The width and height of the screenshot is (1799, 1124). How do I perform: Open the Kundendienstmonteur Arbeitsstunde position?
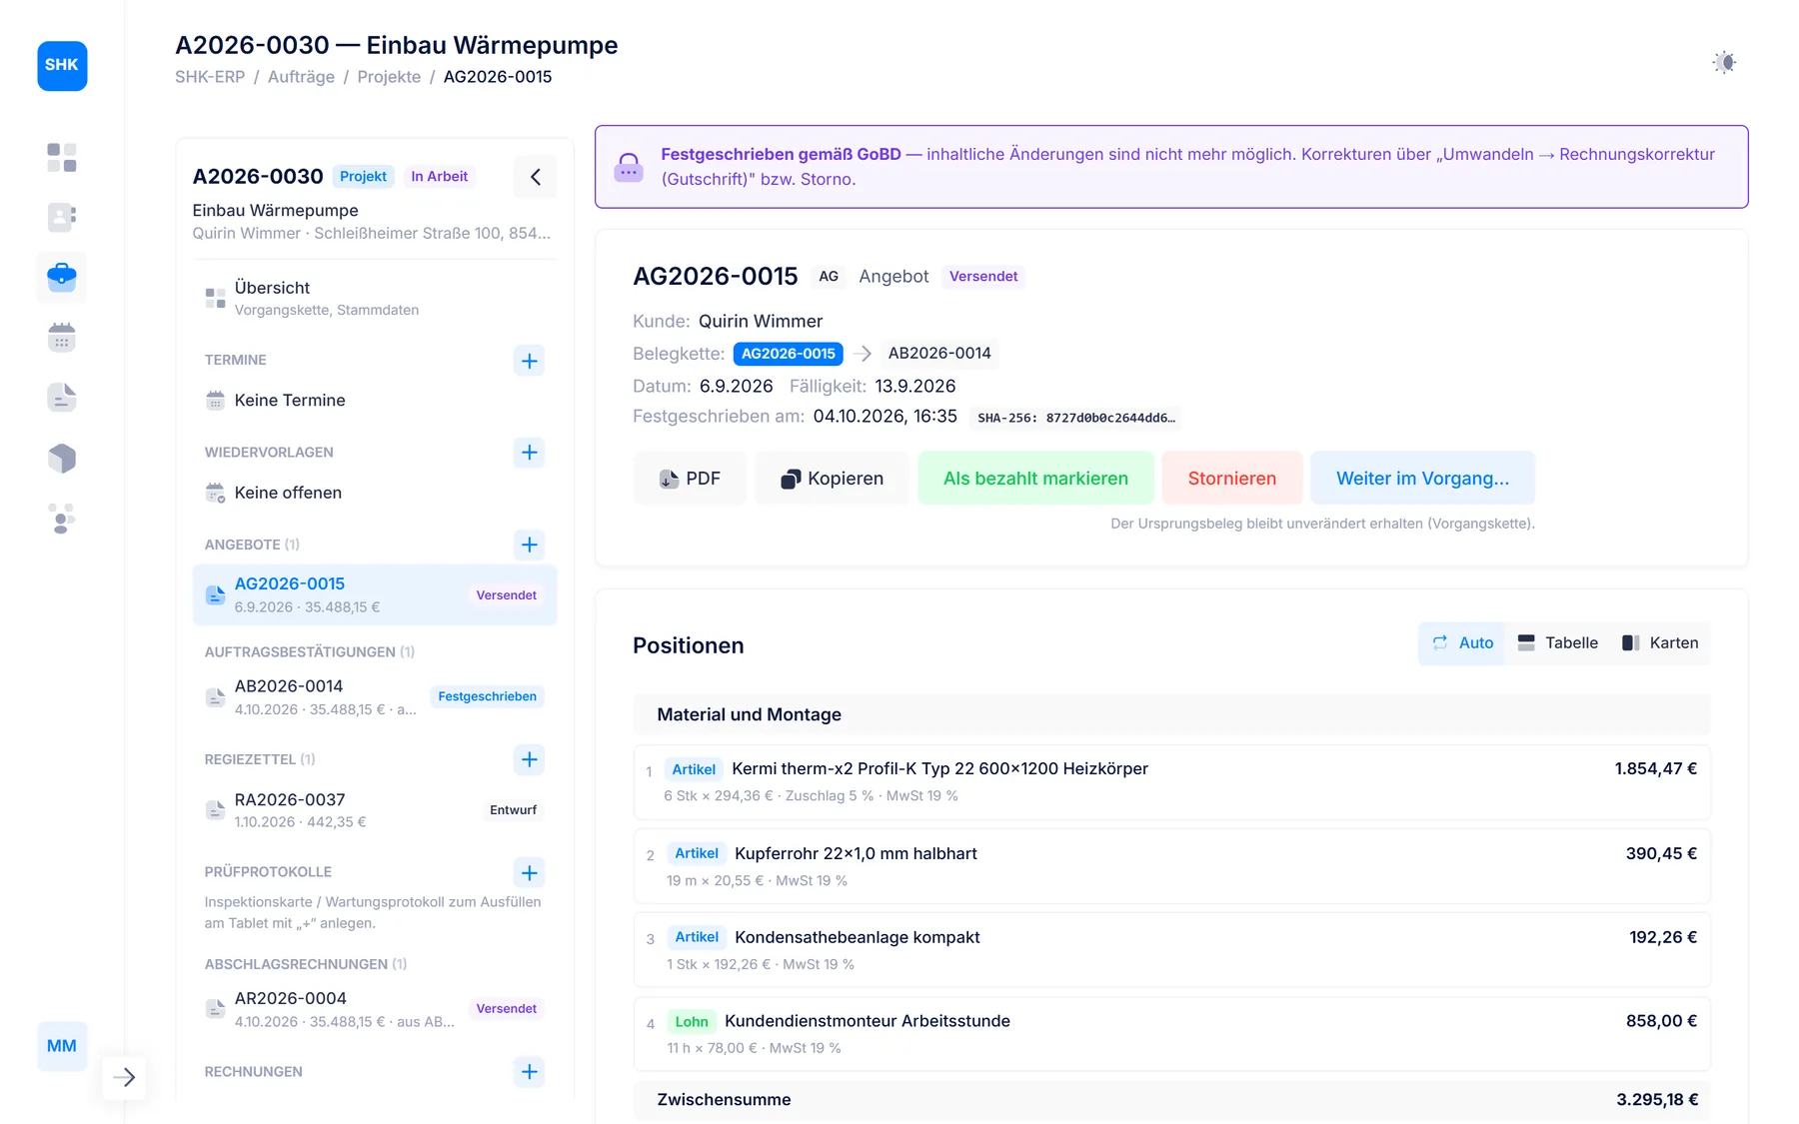click(x=1171, y=1034)
